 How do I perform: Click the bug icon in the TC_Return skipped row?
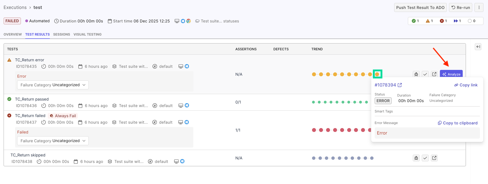coord(416,158)
